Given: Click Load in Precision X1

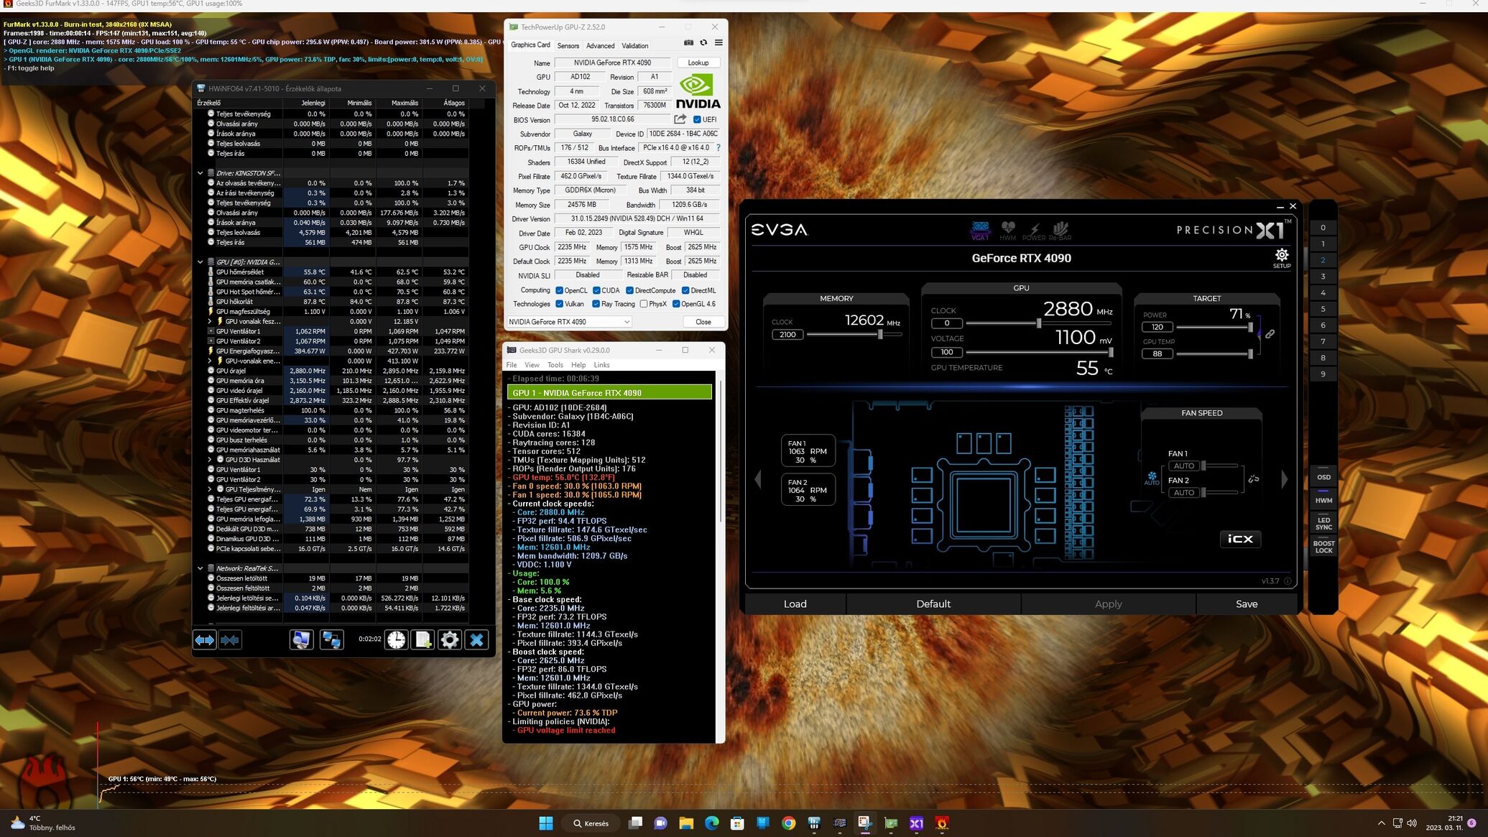Looking at the screenshot, I should [795, 604].
